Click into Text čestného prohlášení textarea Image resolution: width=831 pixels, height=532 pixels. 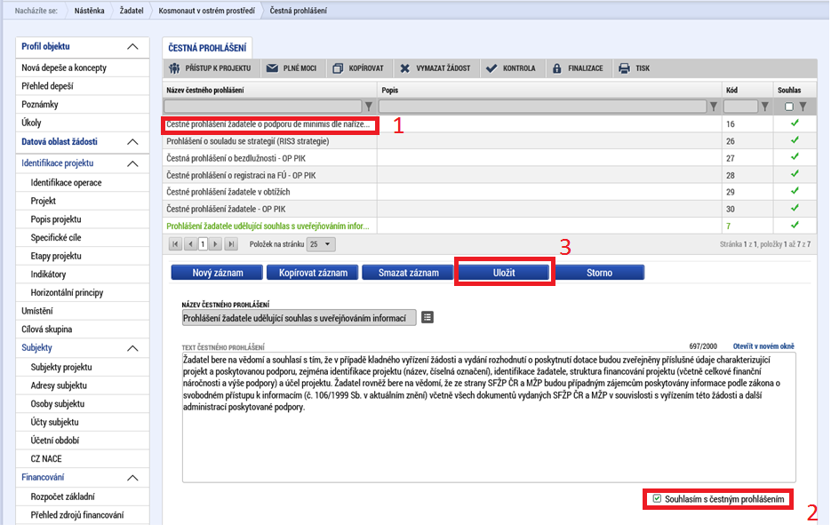click(489, 417)
